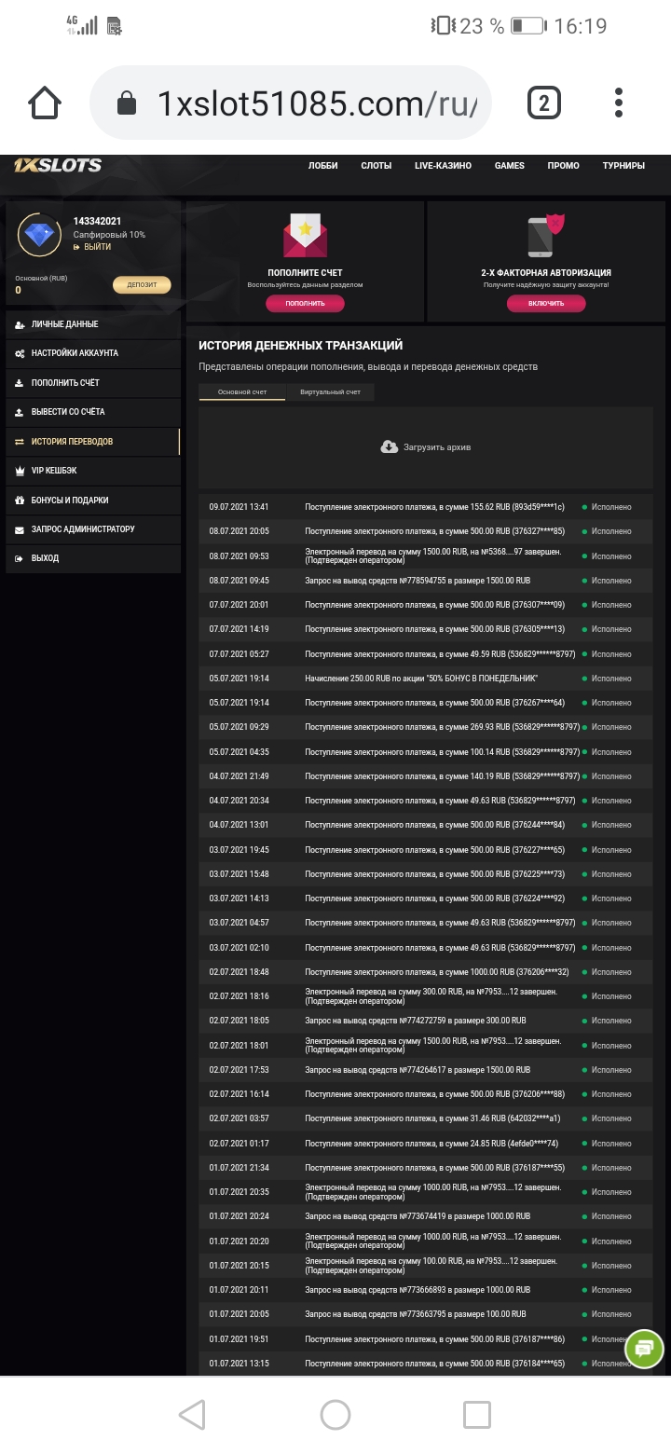The image size is (671, 1454).
Task: Open the Live-казино menu item
Action: [443, 166]
